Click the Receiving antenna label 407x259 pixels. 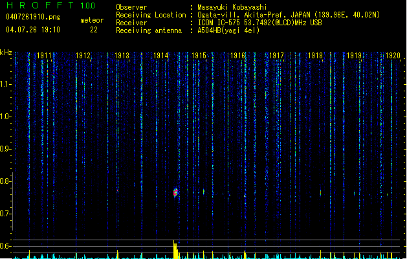(149, 30)
